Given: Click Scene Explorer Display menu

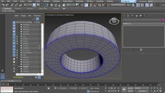Looking at the screenshot, I should 23,16.
